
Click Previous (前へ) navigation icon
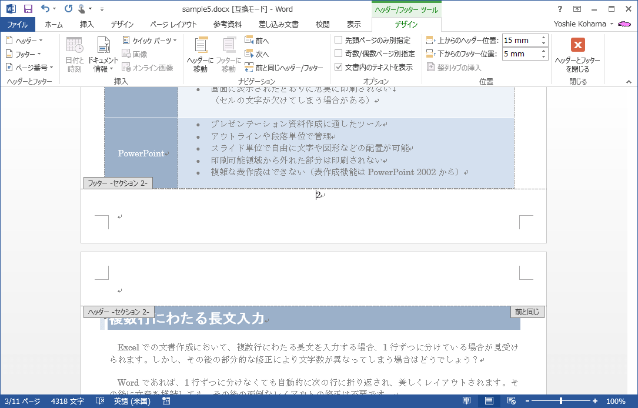(x=257, y=41)
